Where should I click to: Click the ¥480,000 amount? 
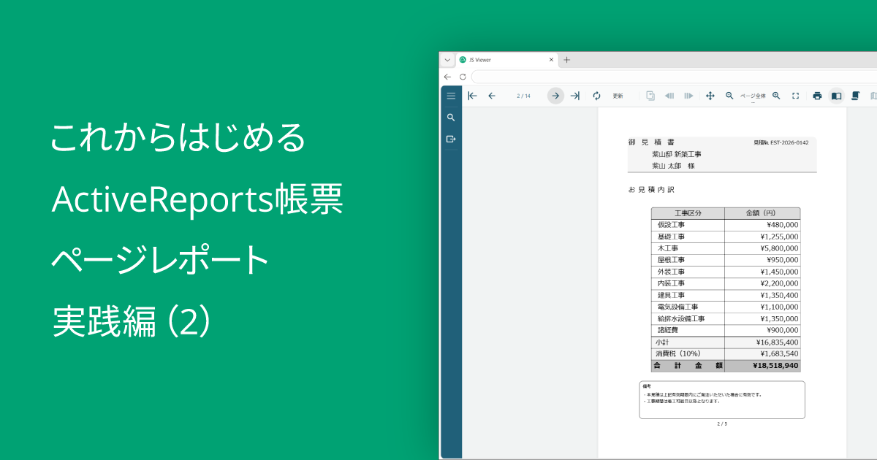click(x=782, y=225)
